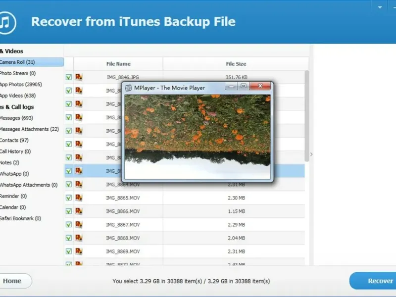Screen dimensions: 396x297
Task: Open Calendar (0) category
Action: [x=13, y=207]
